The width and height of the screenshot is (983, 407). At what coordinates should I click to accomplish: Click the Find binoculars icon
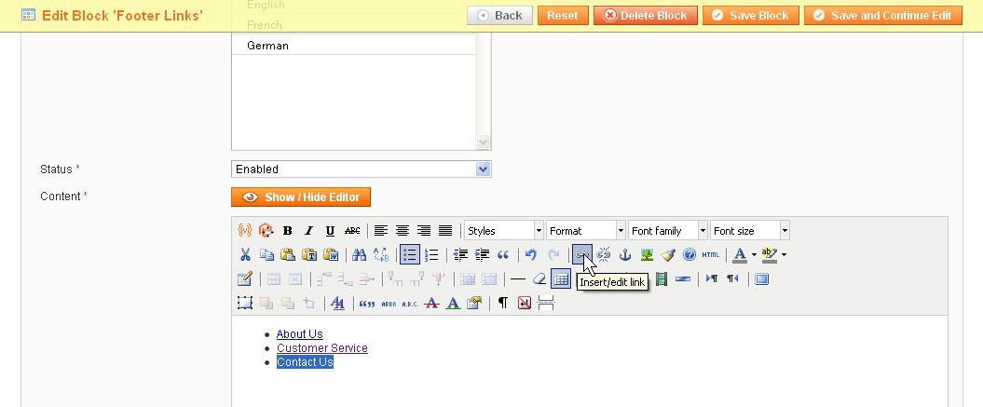point(360,254)
